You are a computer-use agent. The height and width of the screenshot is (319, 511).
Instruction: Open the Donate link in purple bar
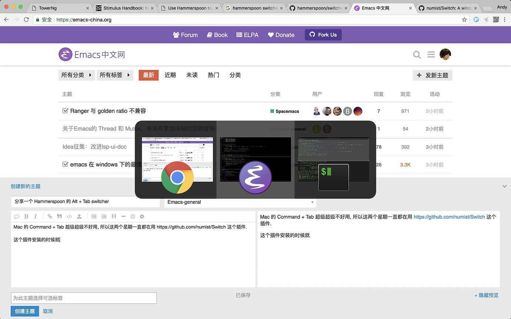281,35
